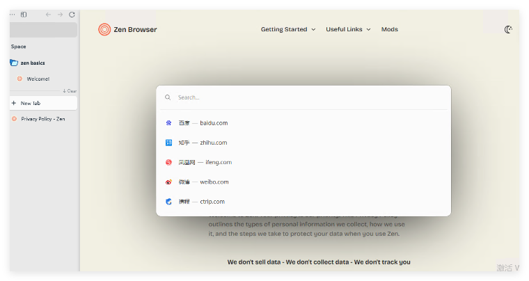Viewport: 529px width, 281px height.
Task: Reload the page with refresh icon
Action: (72, 15)
